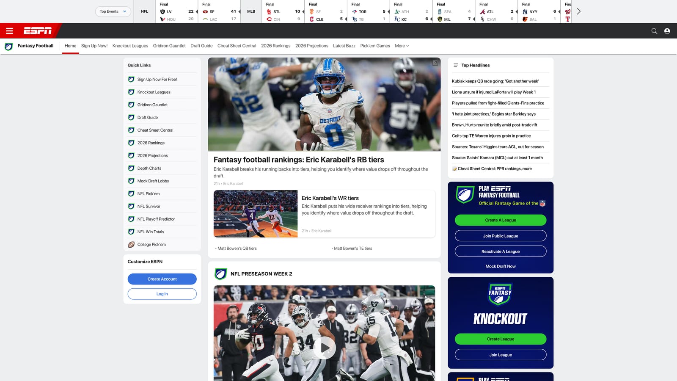Open the LV vs HOU final score

[177, 11]
